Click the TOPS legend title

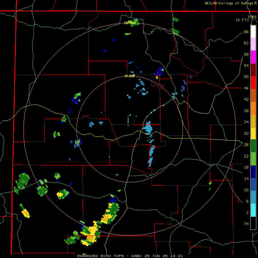[x=252, y=17]
